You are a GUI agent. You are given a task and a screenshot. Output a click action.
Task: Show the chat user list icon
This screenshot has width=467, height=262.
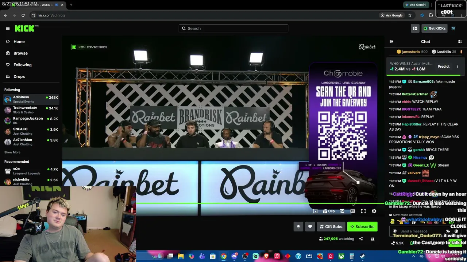pyautogui.click(x=460, y=41)
